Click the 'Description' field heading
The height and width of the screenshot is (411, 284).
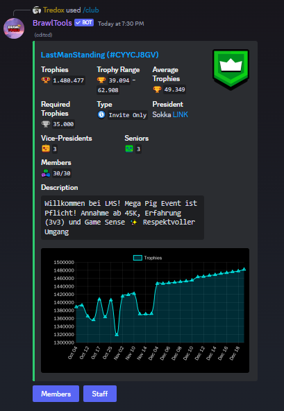(x=60, y=187)
